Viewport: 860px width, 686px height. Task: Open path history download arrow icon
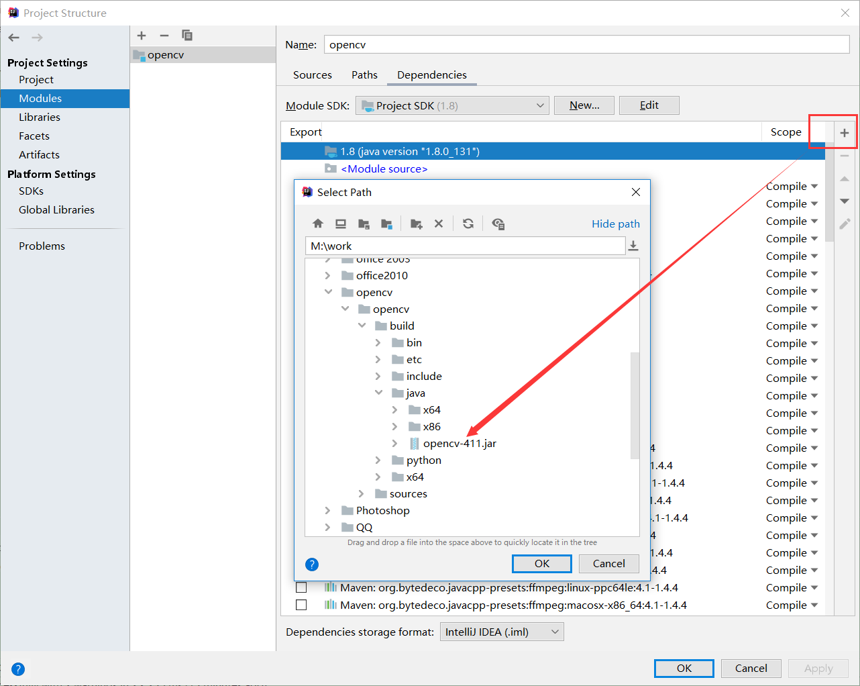coord(633,246)
